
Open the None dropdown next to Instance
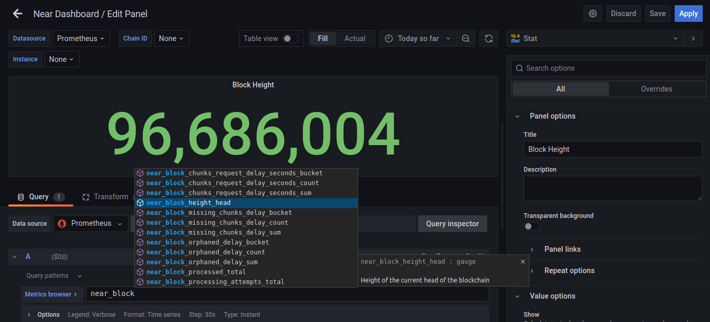click(x=61, y=59)
